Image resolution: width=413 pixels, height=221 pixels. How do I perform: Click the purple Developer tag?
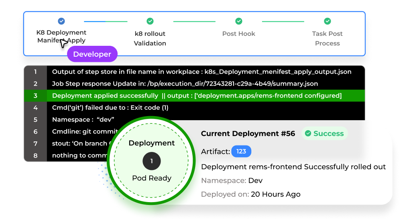click(x=92, y=54)
